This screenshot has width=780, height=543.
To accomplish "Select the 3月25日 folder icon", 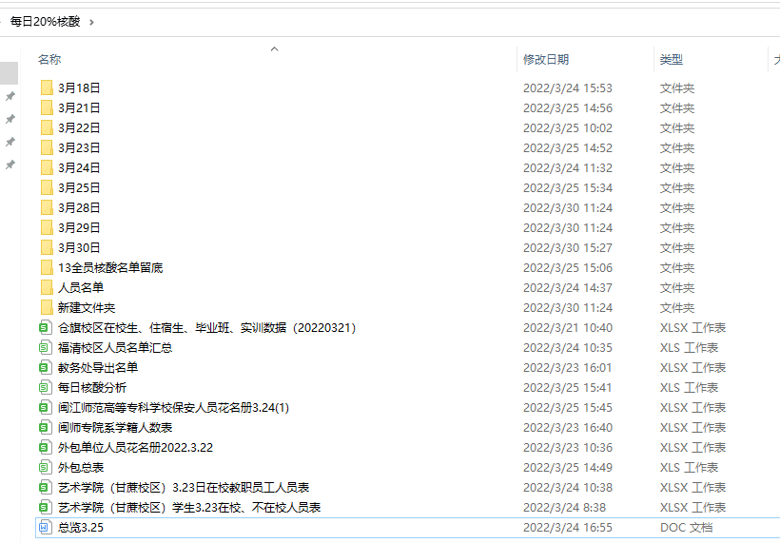I will click(46, 187).
